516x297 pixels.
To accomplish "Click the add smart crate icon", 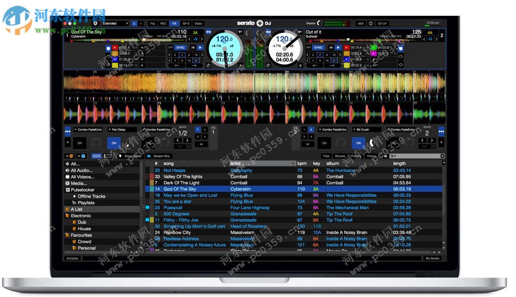I will pos(82,156).
